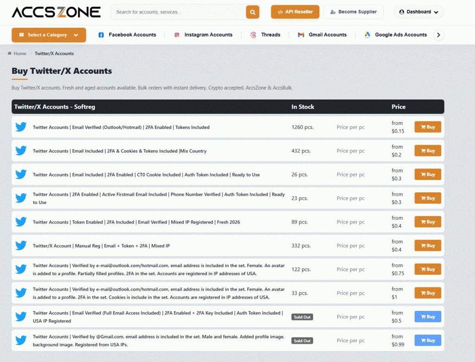
Task: Click Twitter bird icon for USA IP Registered row
Action: point(21,317)
